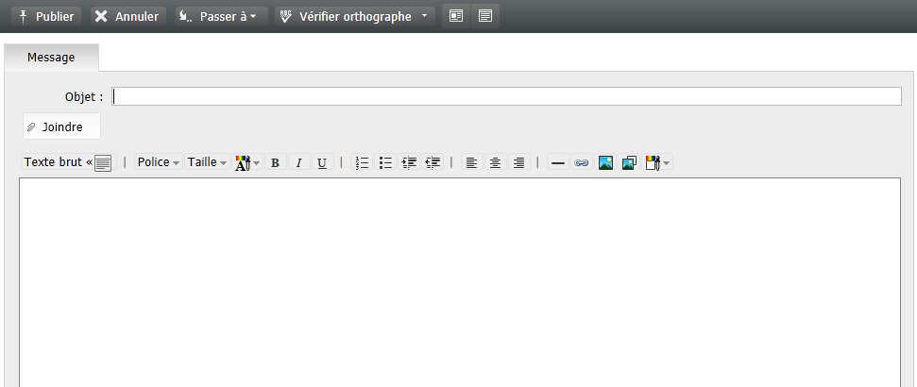Toggle italic formatting
This screenshot has width=917, height=387.
(298, 162)
